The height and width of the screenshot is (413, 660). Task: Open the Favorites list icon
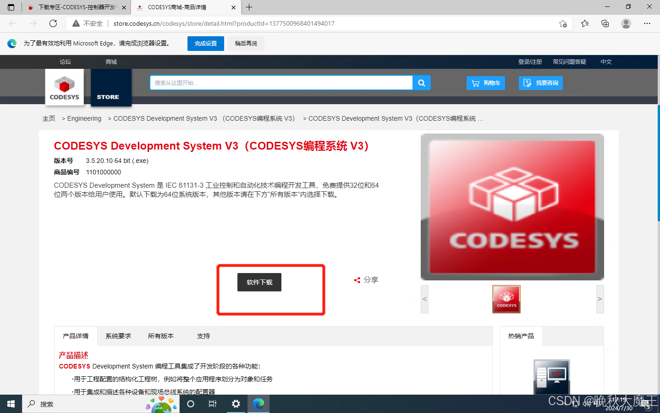(585, 23)
